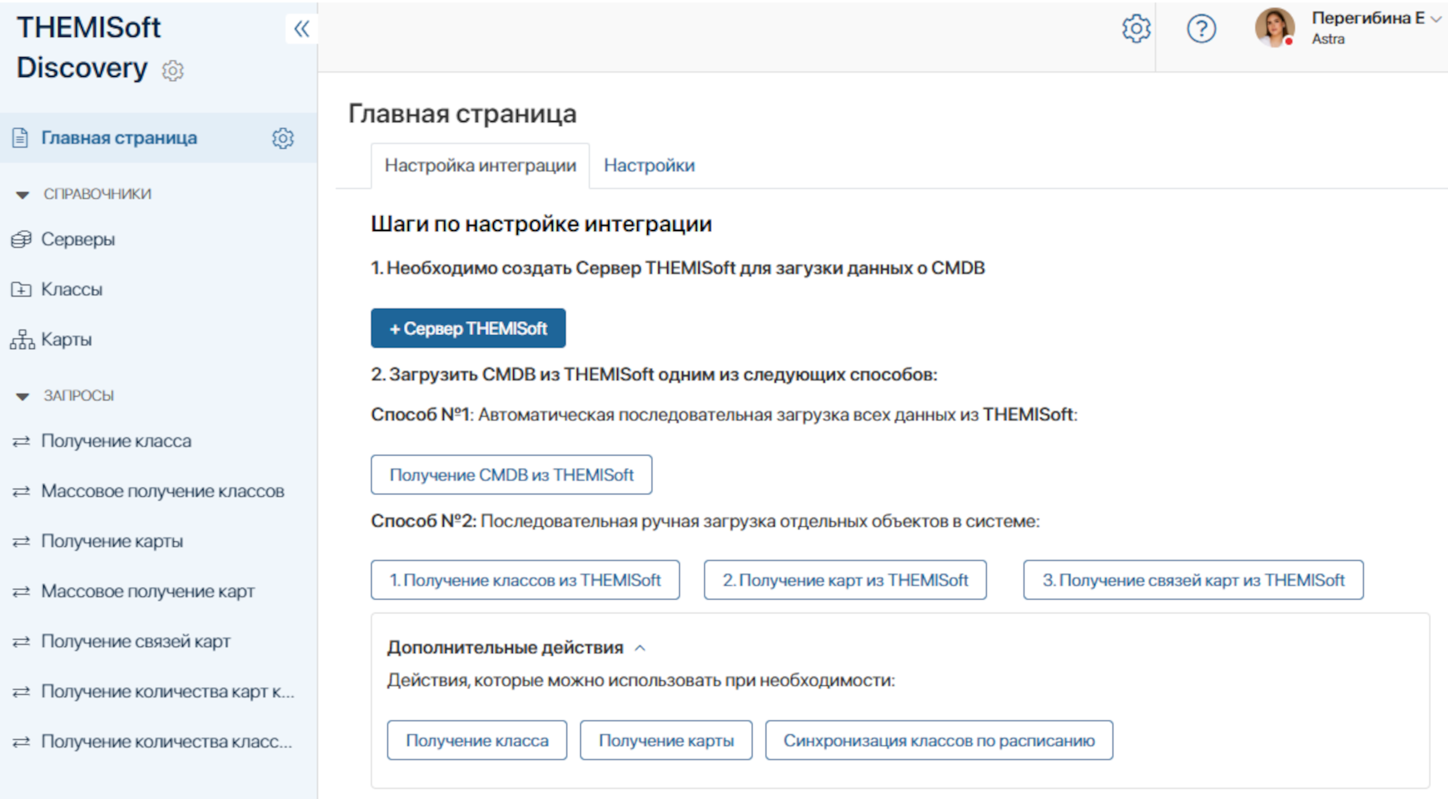Open Массовое получение классов request

pyautogui.click(x=162, y=491)
